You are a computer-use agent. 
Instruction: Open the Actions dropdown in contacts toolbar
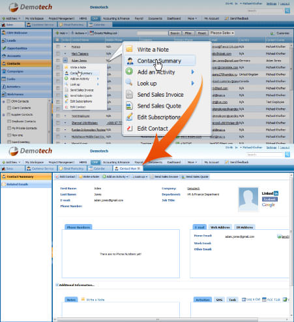(79, 33)
